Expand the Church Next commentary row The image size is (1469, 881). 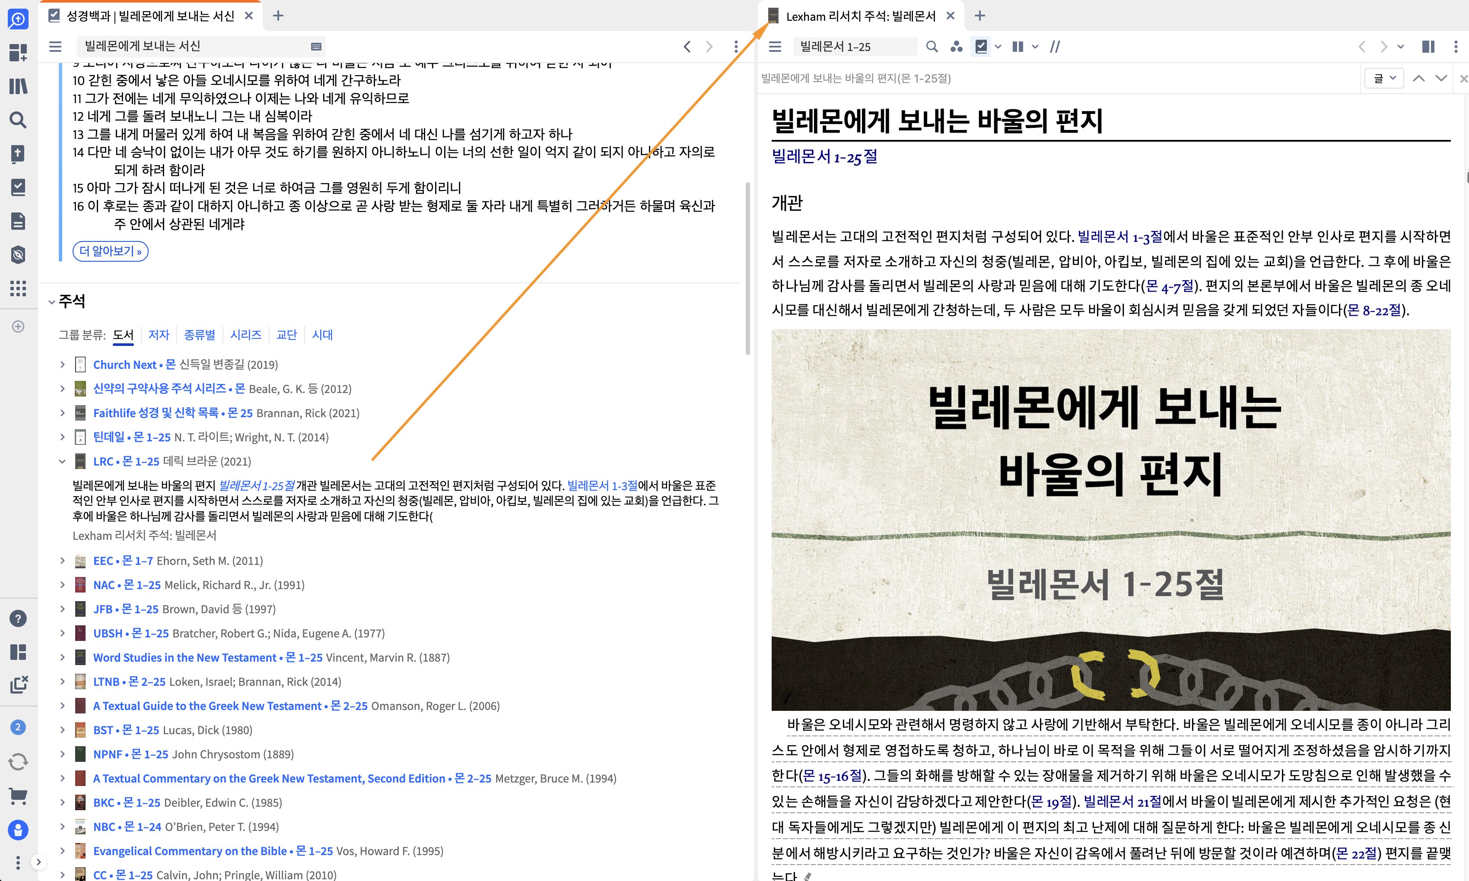[62, 364]
